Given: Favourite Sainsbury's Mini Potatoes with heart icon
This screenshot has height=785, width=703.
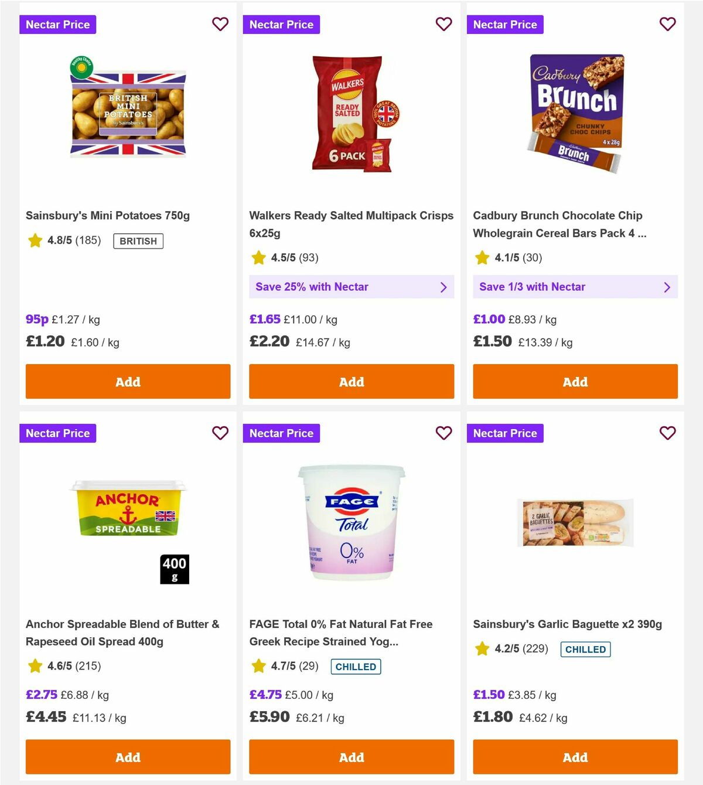Looking at the screenshot, I should (x=220, y=24).
